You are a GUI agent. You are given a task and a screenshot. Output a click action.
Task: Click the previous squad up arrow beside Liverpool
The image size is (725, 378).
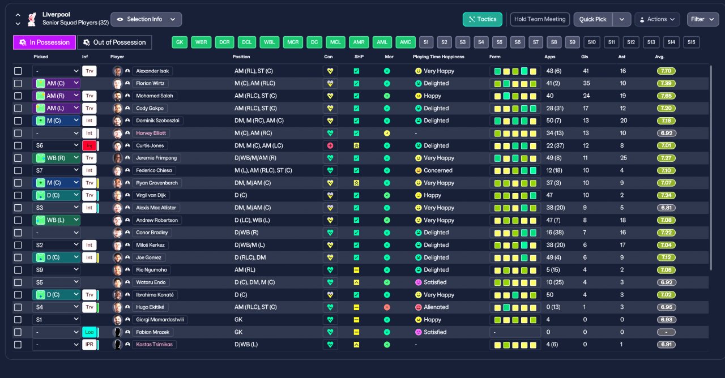click(18, 15)
